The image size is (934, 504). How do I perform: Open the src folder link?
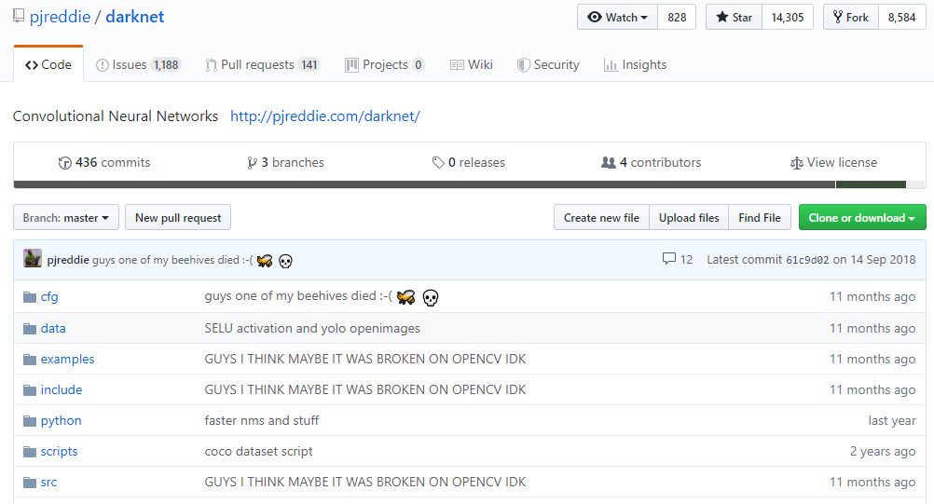click(x=48, y=483)
